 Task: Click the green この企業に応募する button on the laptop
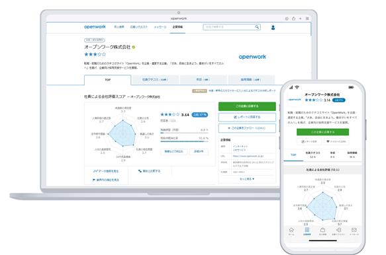(x=247, y=106)
